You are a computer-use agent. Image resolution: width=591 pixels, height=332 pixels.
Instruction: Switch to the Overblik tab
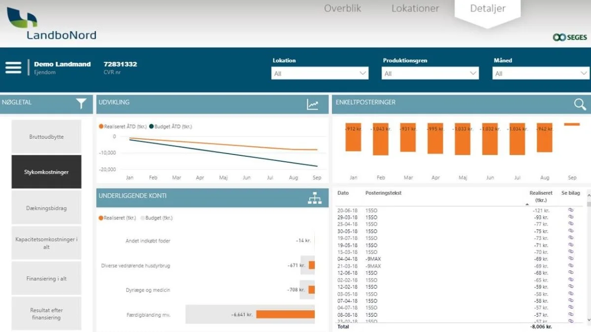(343, 8)
